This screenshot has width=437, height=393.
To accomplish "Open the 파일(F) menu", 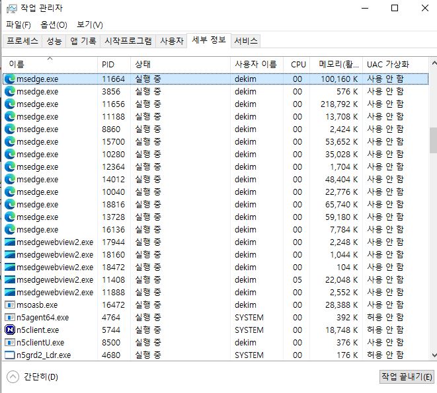I will 19,25.
